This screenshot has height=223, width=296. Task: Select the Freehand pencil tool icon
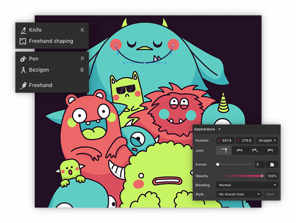pyautogui.click(x=23, y=85)
